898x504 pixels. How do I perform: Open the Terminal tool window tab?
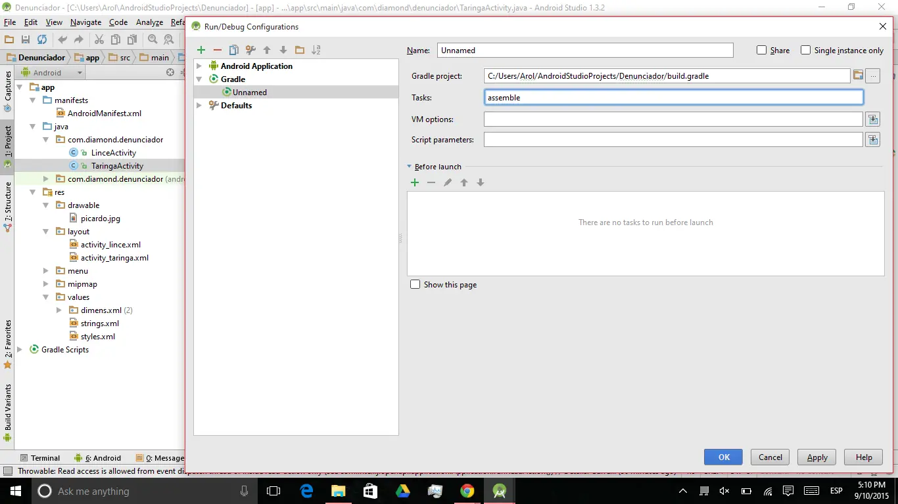pyautogui.click(x=40, y=458)
